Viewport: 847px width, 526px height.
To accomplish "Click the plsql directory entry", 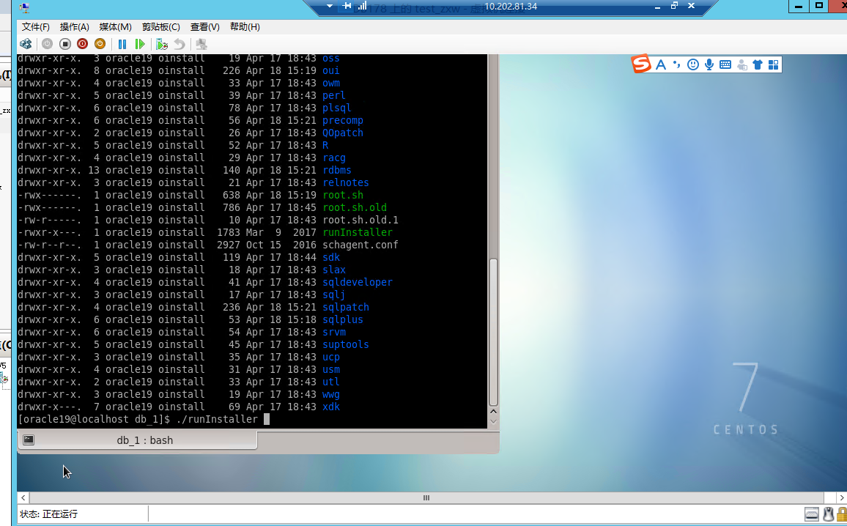I will pyautogui.click(x=337, y=108).
